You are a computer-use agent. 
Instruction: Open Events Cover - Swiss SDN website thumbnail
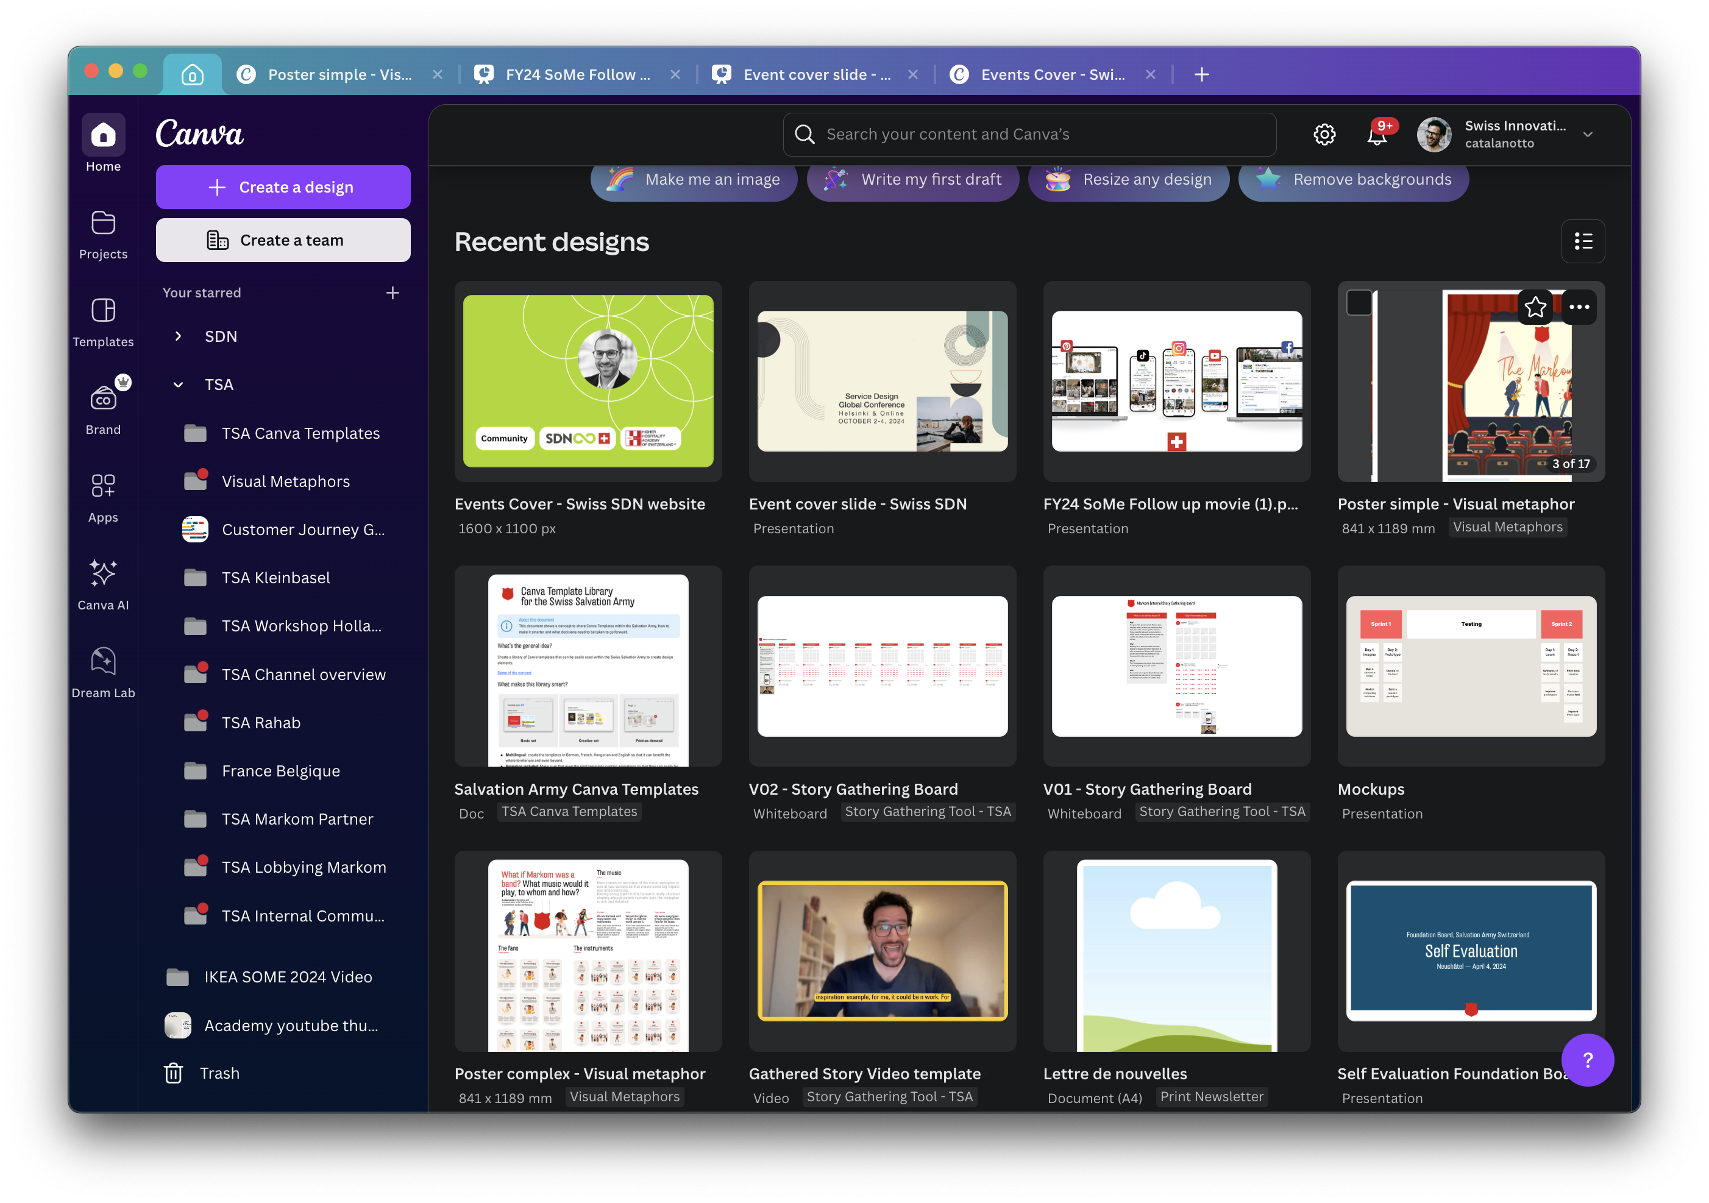[x=588, y=381]
